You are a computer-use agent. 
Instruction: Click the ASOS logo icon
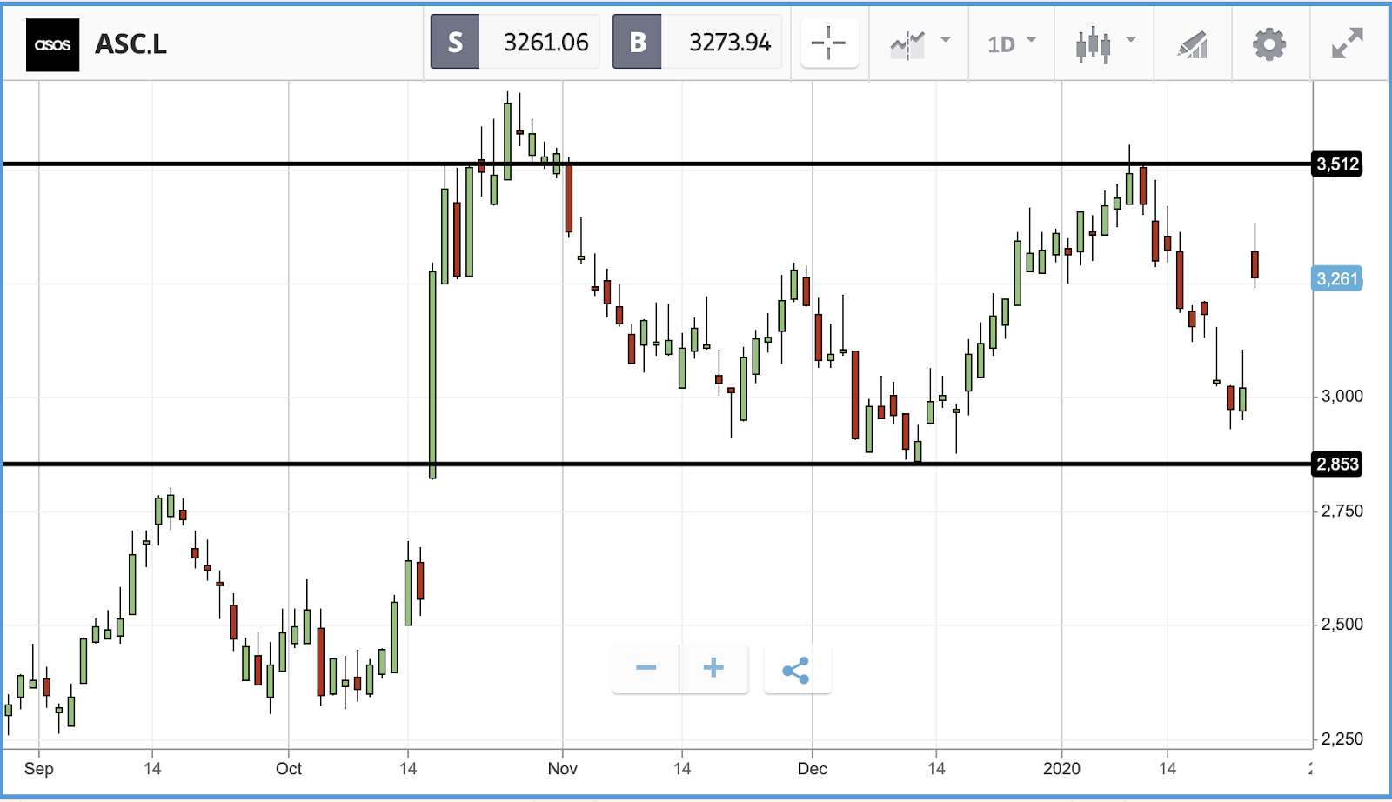pos(52,44)
